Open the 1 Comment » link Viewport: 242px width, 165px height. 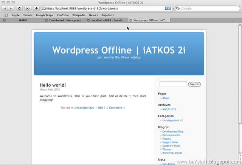click(116, 108)
